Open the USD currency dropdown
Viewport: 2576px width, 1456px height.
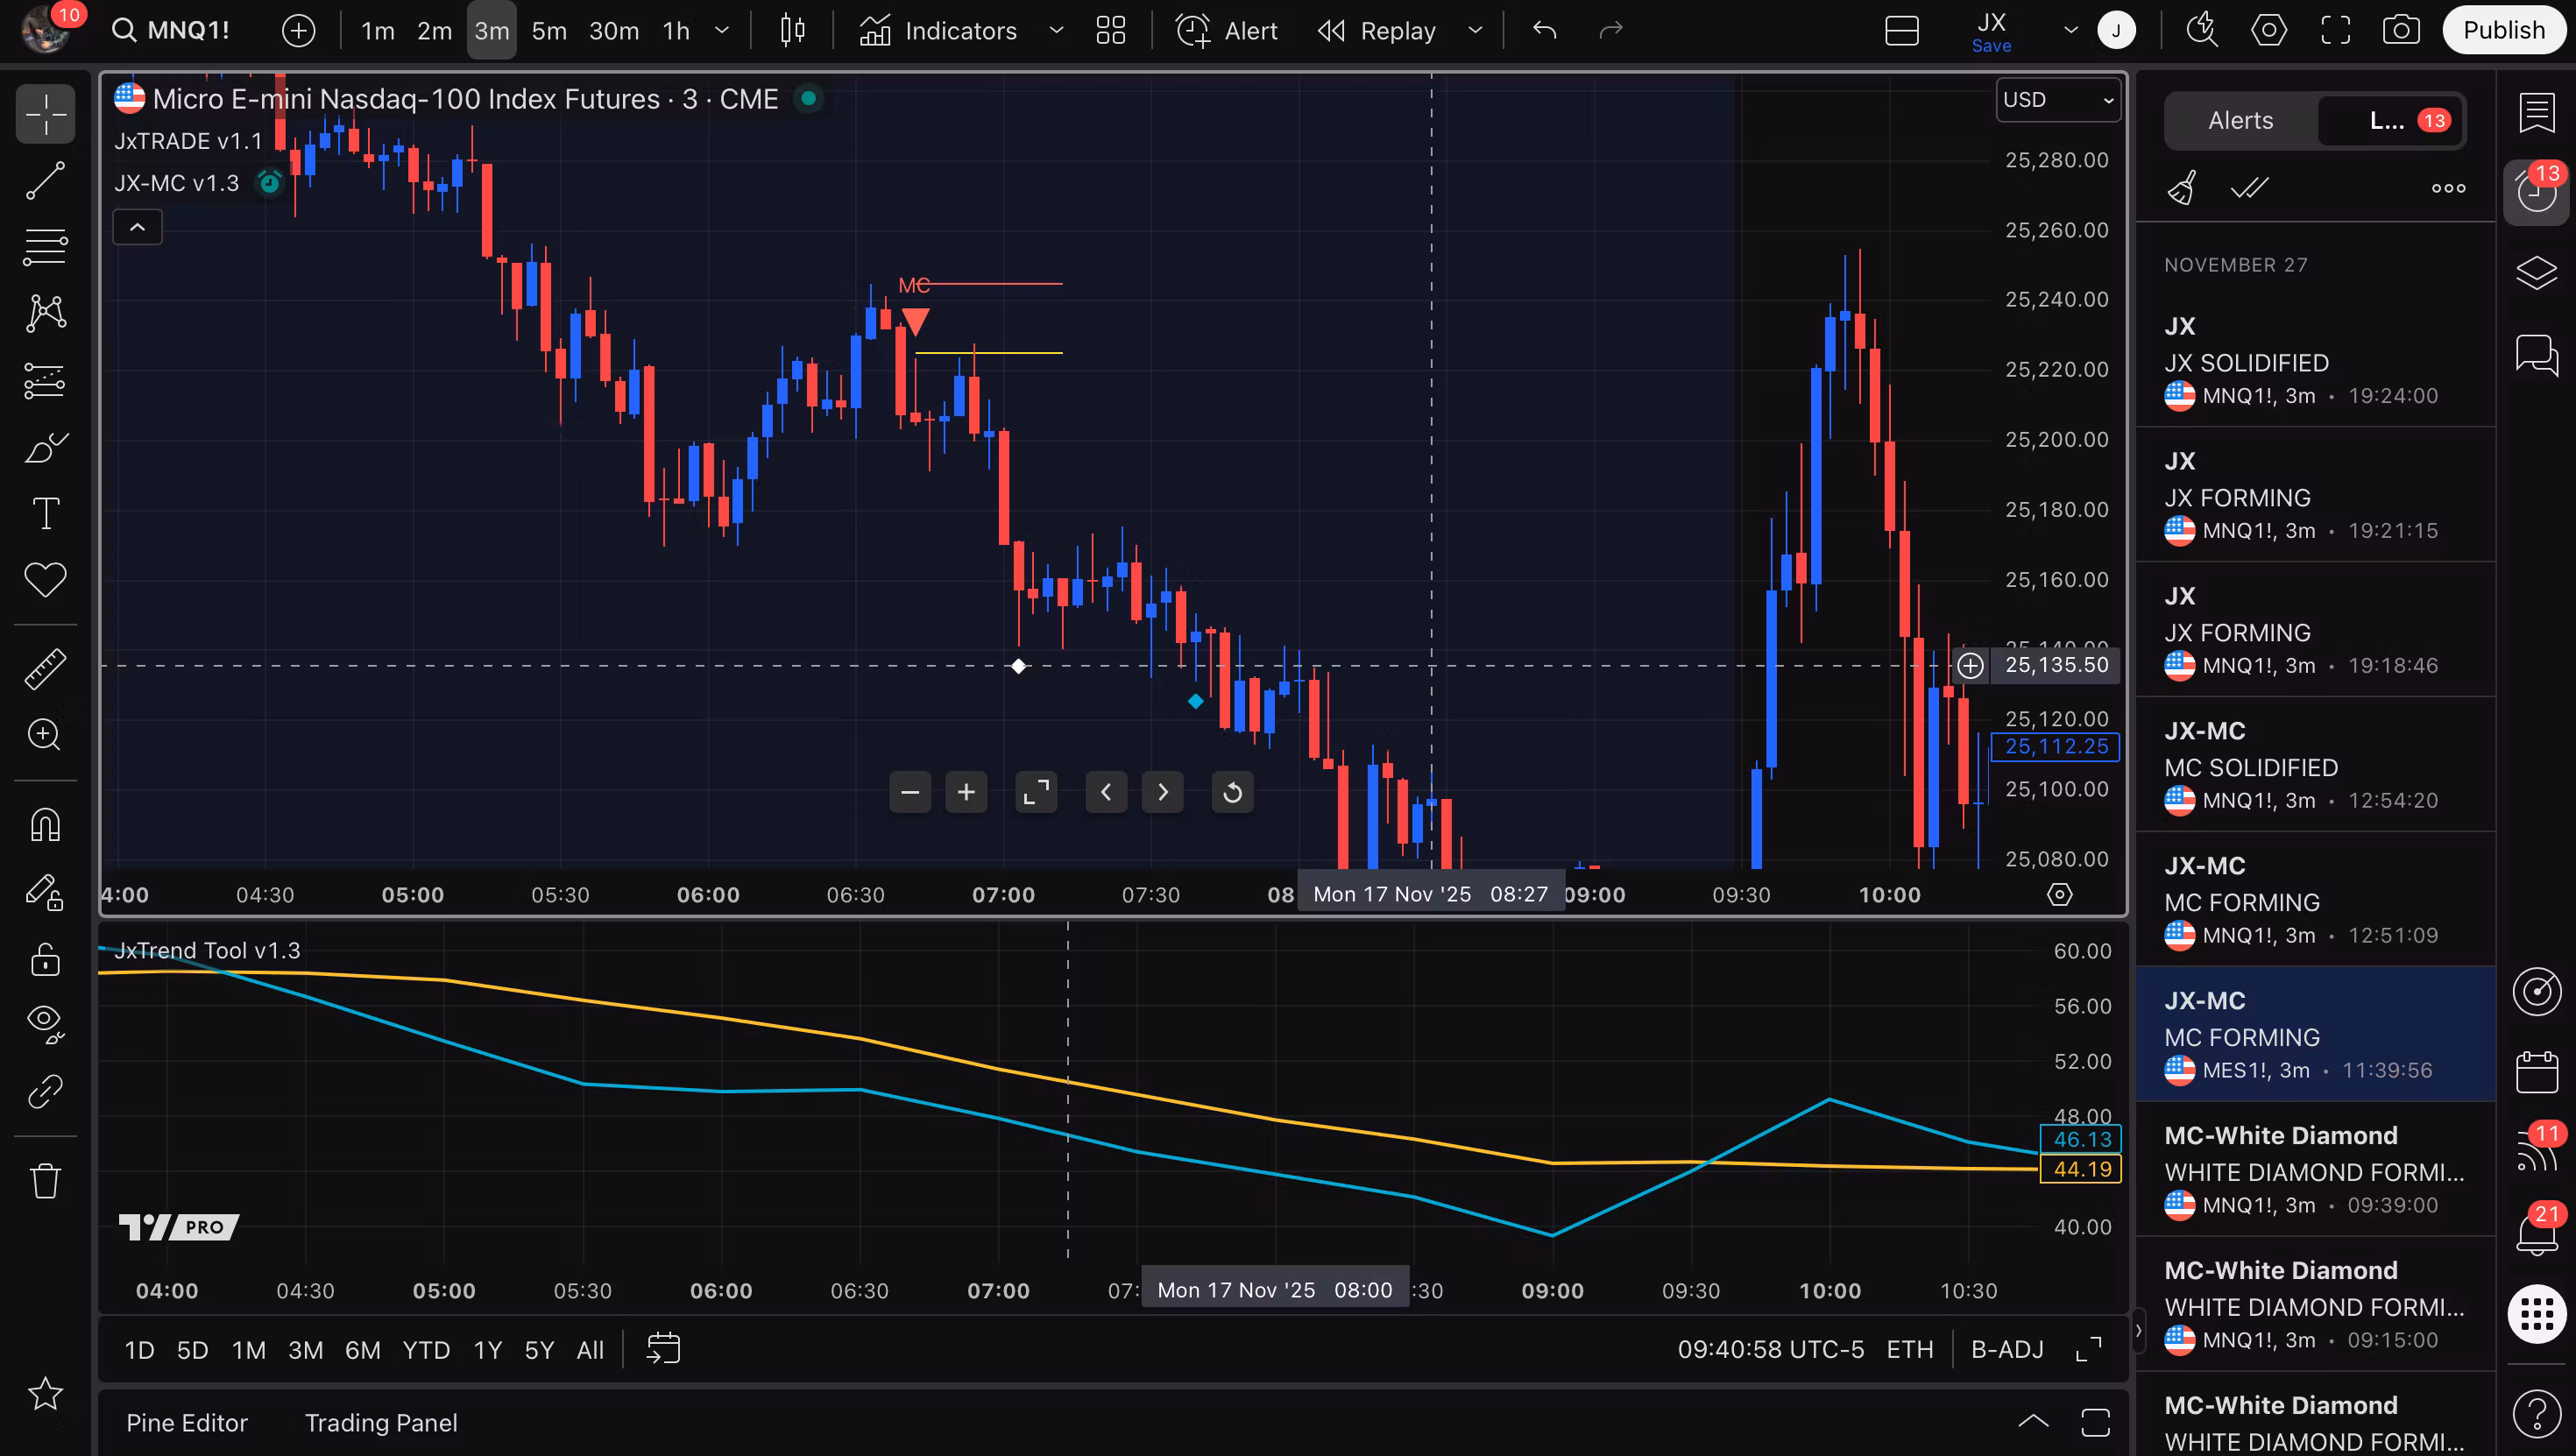(x=2058, y=100)
